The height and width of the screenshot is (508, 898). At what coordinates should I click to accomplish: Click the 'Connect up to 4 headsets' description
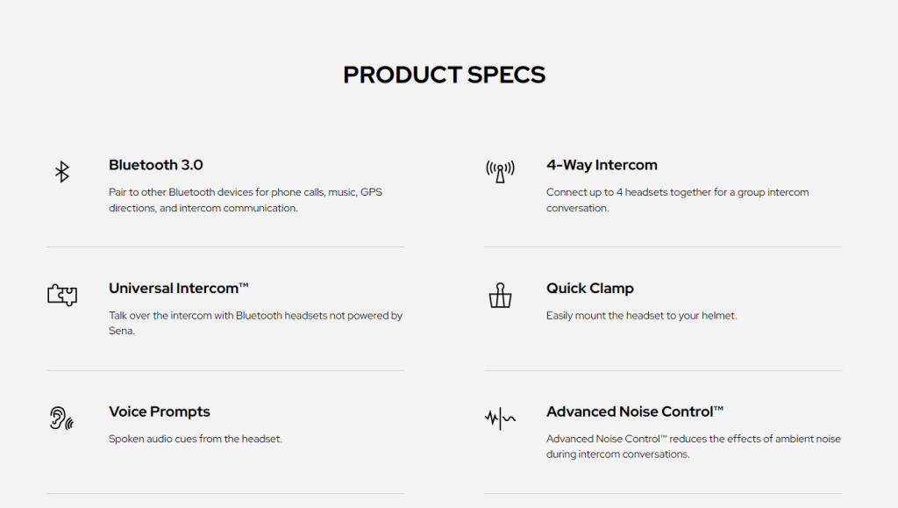tap(677, 200)
